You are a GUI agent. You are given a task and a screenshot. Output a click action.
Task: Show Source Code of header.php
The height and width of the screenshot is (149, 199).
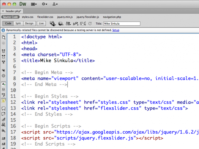point(10,17)
